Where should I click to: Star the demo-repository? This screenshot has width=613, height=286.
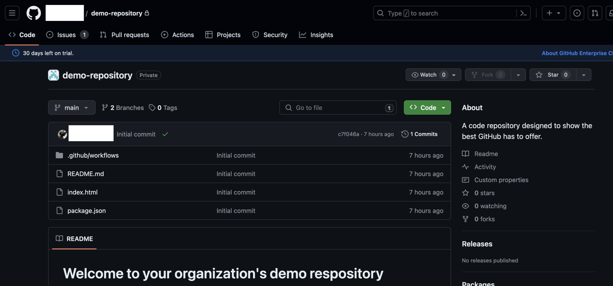tap(552, 74)
